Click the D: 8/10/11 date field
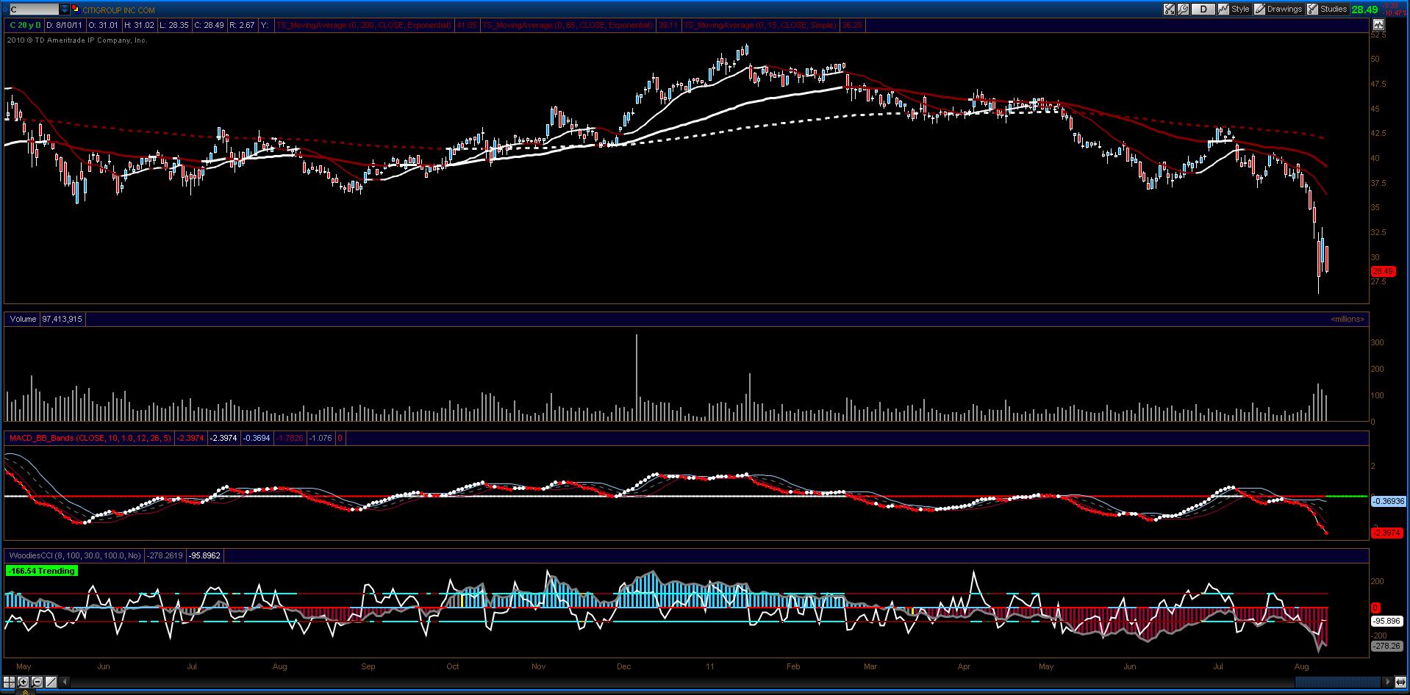The height and width of the screenshot is (695, 1410). pyautogui.click(x=64, y=25)
